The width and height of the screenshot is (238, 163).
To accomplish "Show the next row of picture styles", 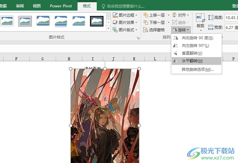I will pos(108,22).
